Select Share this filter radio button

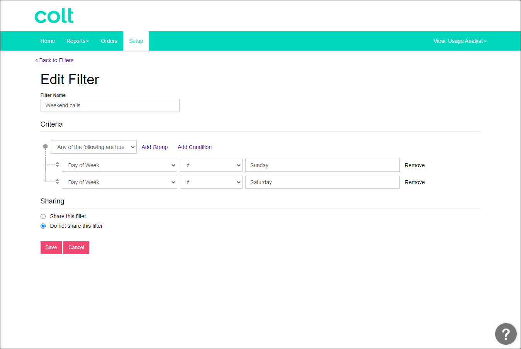43,217
